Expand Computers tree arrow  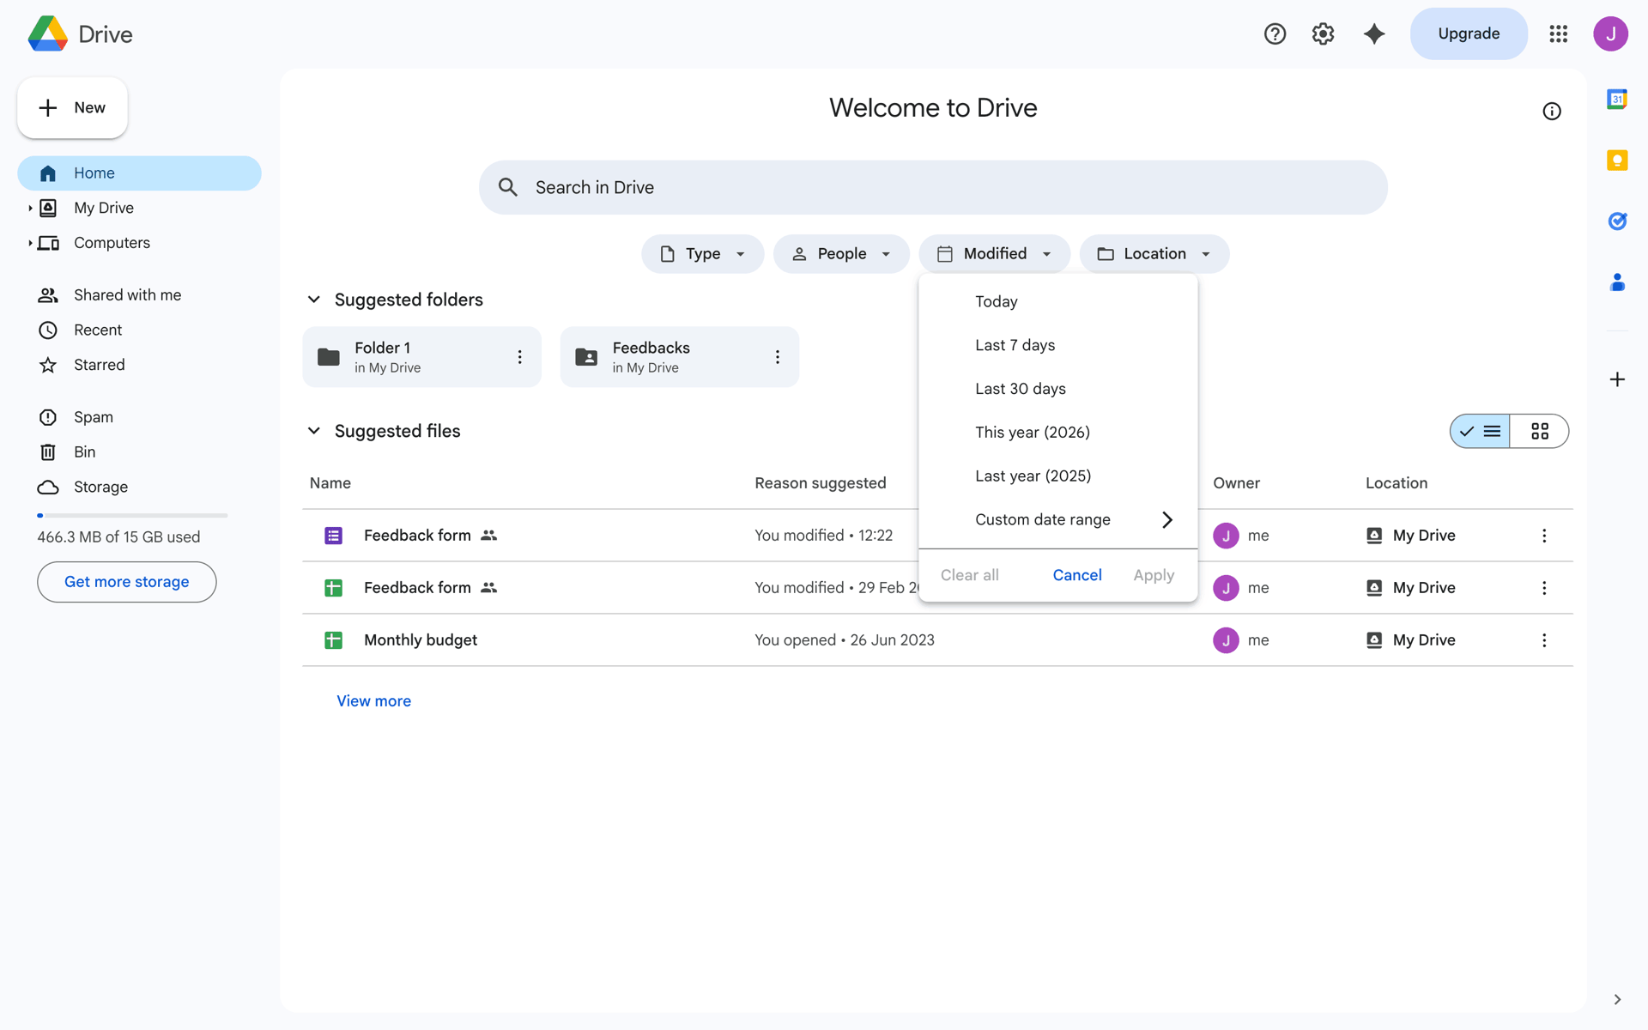click(30, 243)
